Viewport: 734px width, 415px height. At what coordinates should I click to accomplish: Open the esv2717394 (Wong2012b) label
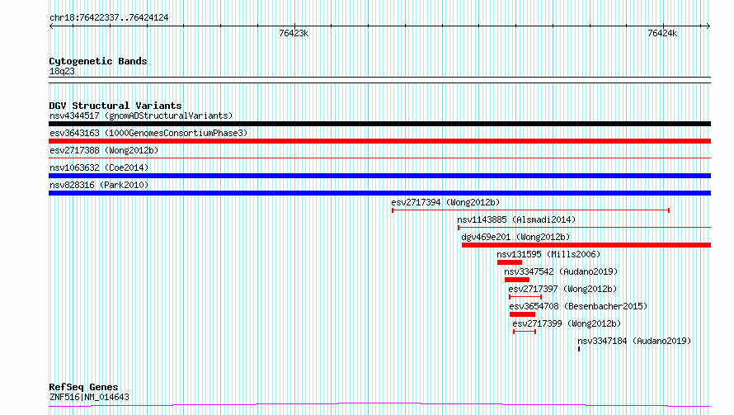click(x=445, y=202)
